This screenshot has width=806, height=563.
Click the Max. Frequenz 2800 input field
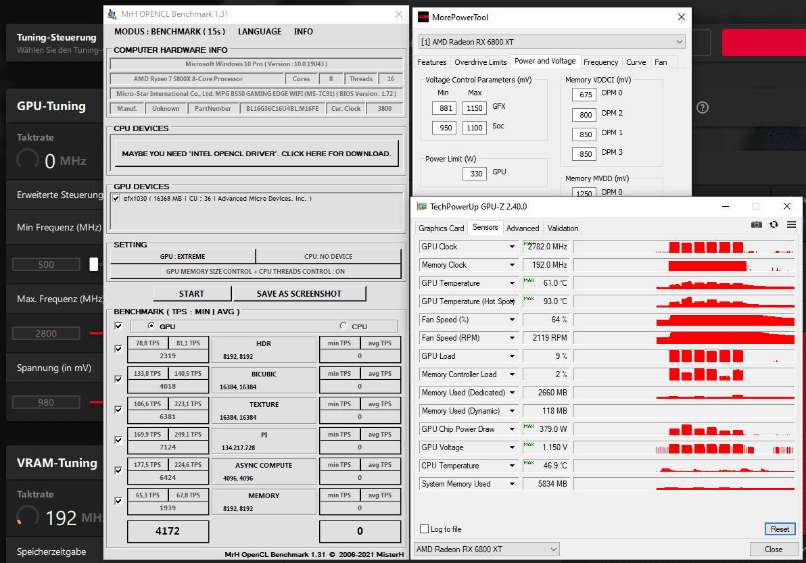coord(46,333)
